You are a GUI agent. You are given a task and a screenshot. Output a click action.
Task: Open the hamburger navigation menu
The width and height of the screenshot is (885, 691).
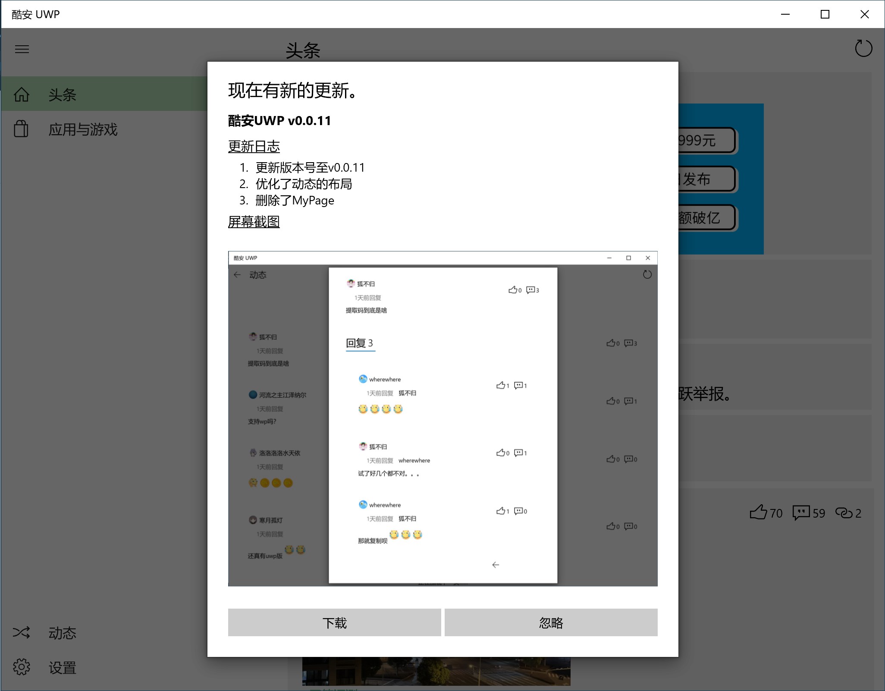point(22,49)
